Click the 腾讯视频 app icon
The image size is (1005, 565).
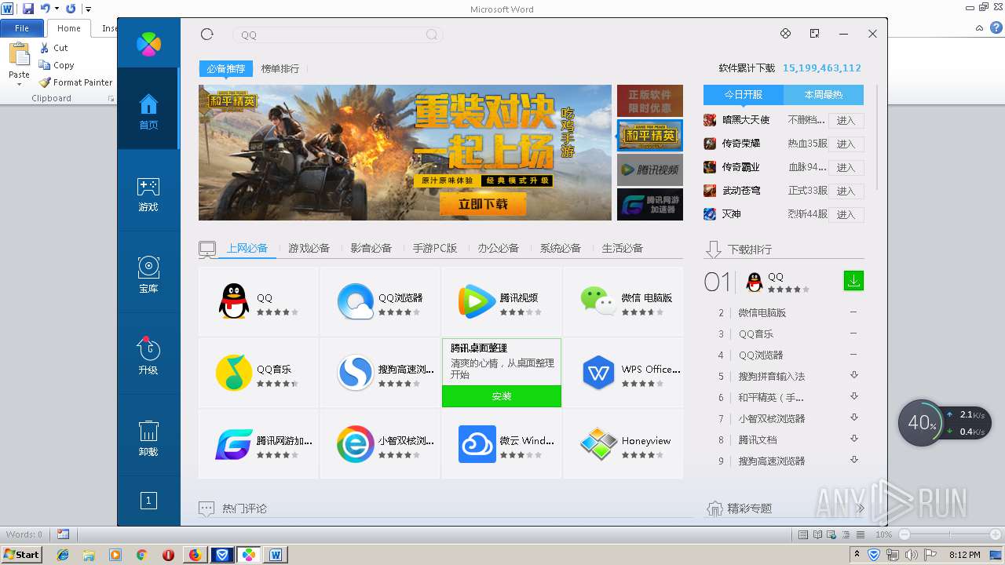[477, 302]
